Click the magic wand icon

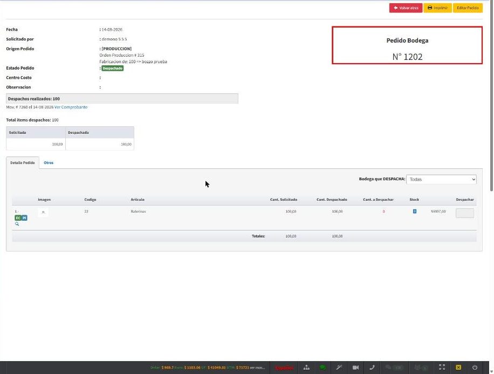point(339,368)
